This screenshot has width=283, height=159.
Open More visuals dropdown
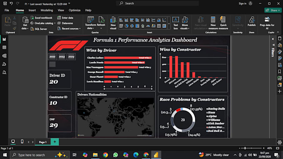point(184,23)
